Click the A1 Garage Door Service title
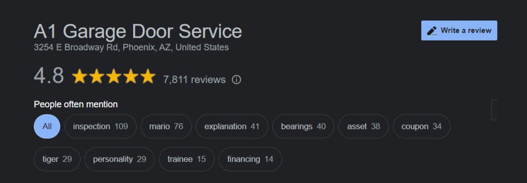This screenshot has height=183, width=527. [138, 32]
